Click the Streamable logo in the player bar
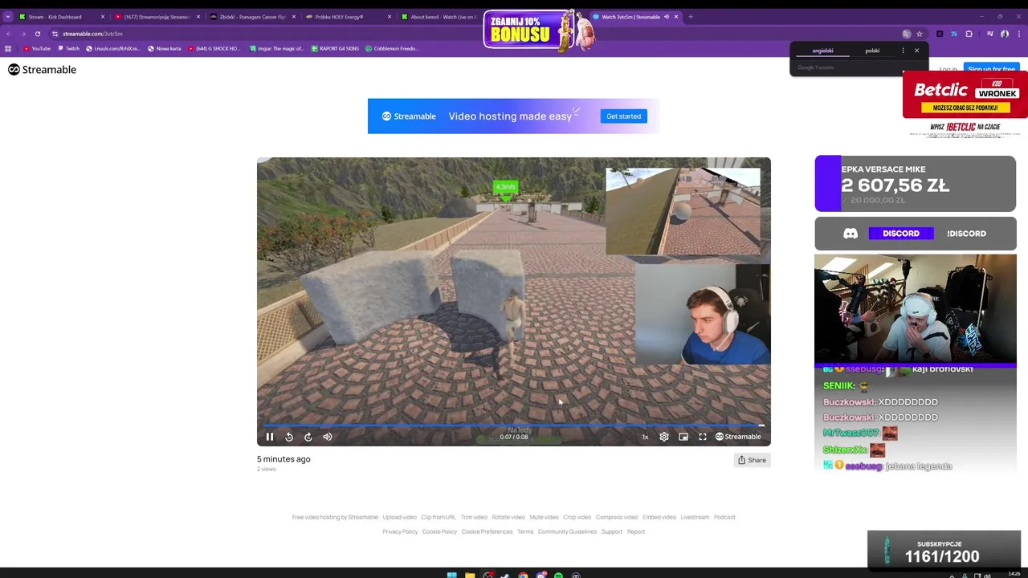 pyautogui.click(x=738, y=437)
